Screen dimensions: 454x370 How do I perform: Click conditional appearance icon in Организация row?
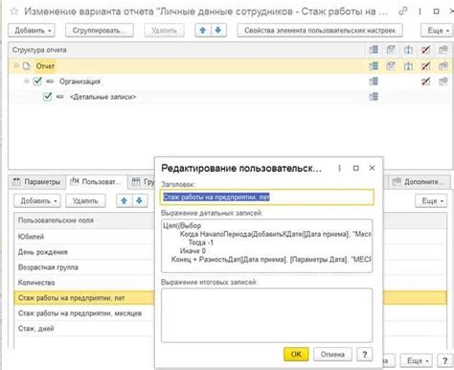point(425,81)
